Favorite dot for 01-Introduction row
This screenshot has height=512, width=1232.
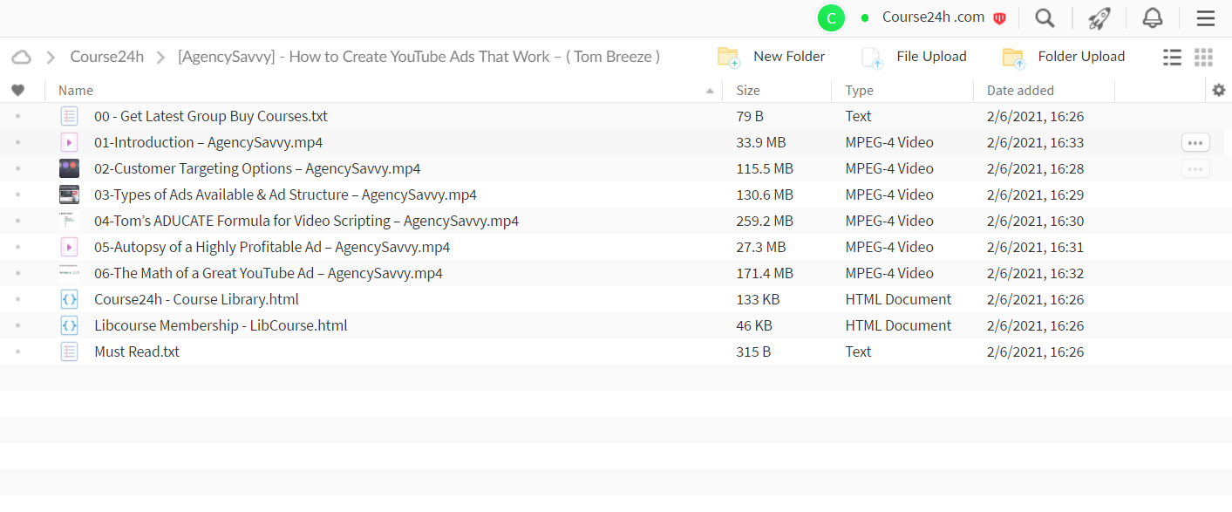coord(17,142)
